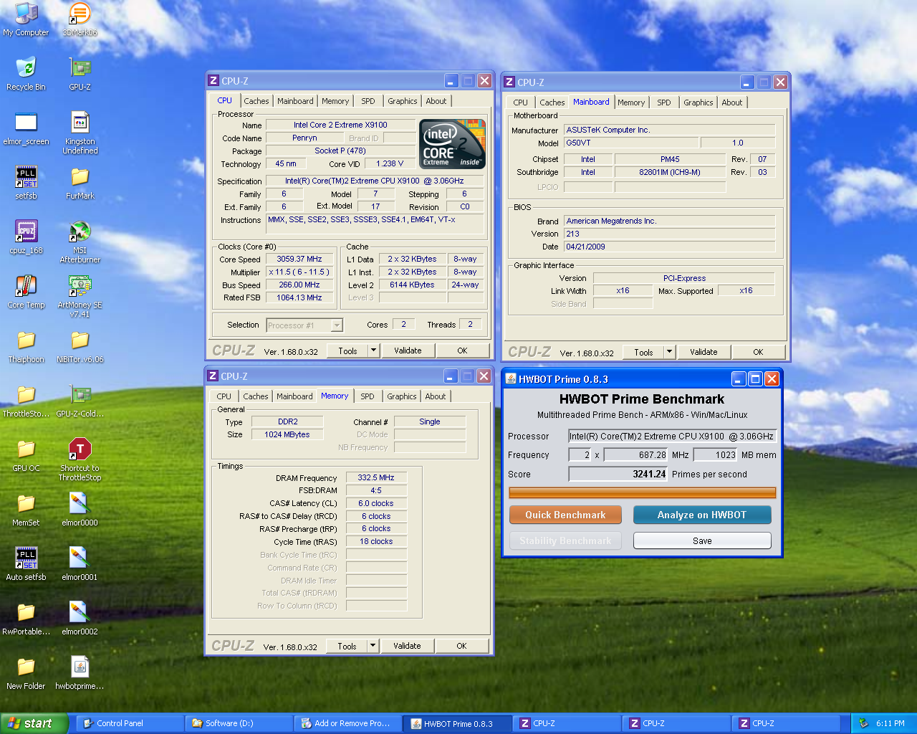
Task: Open the Recycle Bin icon
Action: pos(26,74)
